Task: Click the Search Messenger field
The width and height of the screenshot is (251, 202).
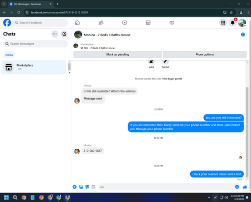Action: click(x=36, y=44)
